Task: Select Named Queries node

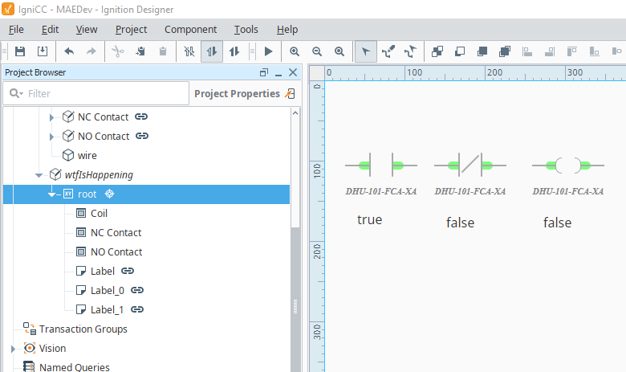Action: (75, 367)
